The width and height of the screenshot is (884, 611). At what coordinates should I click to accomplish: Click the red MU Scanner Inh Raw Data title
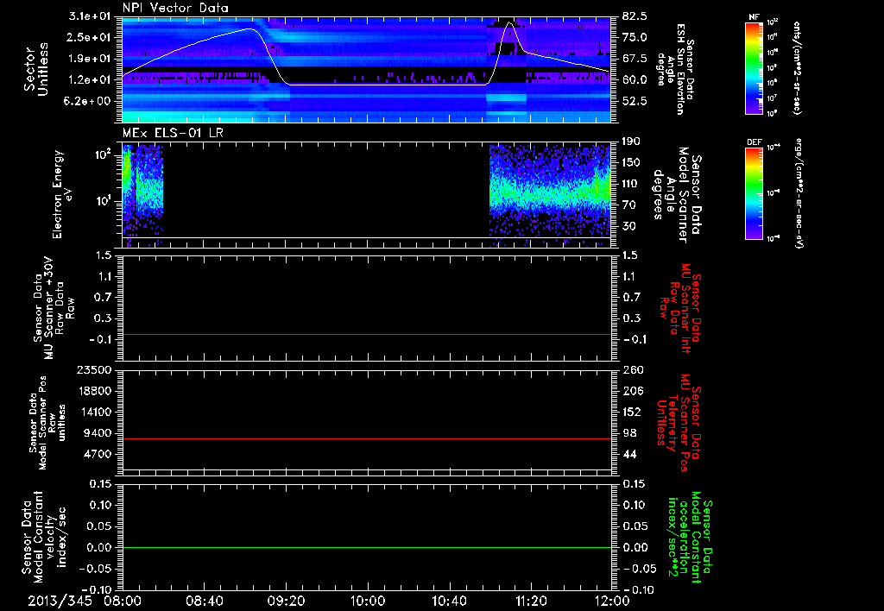pos(682,308)
